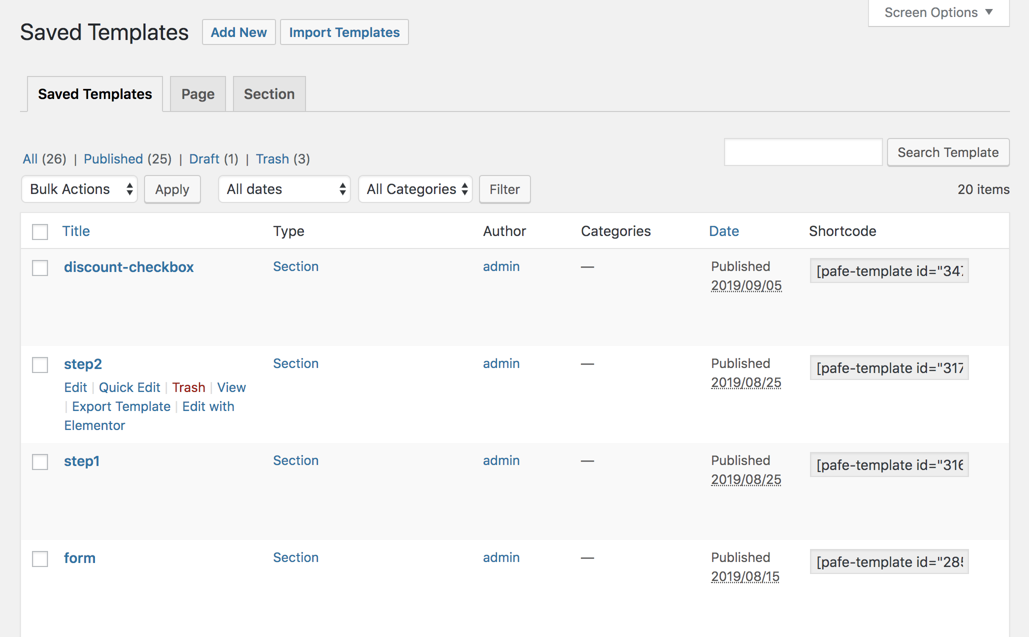This screenshot has width=1029, height=637.
Task: Open the form template title
Action: 79,558
